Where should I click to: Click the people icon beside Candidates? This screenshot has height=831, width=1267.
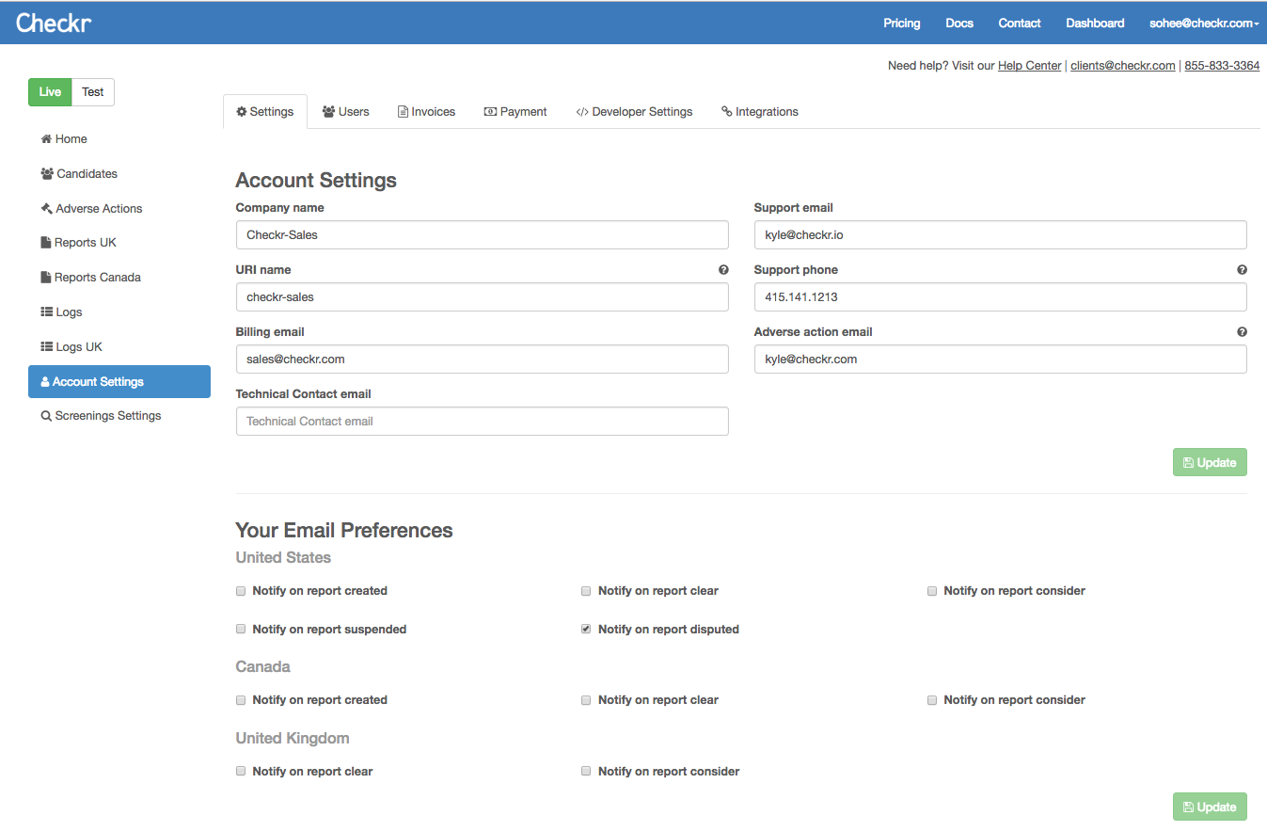coord(47,174)
